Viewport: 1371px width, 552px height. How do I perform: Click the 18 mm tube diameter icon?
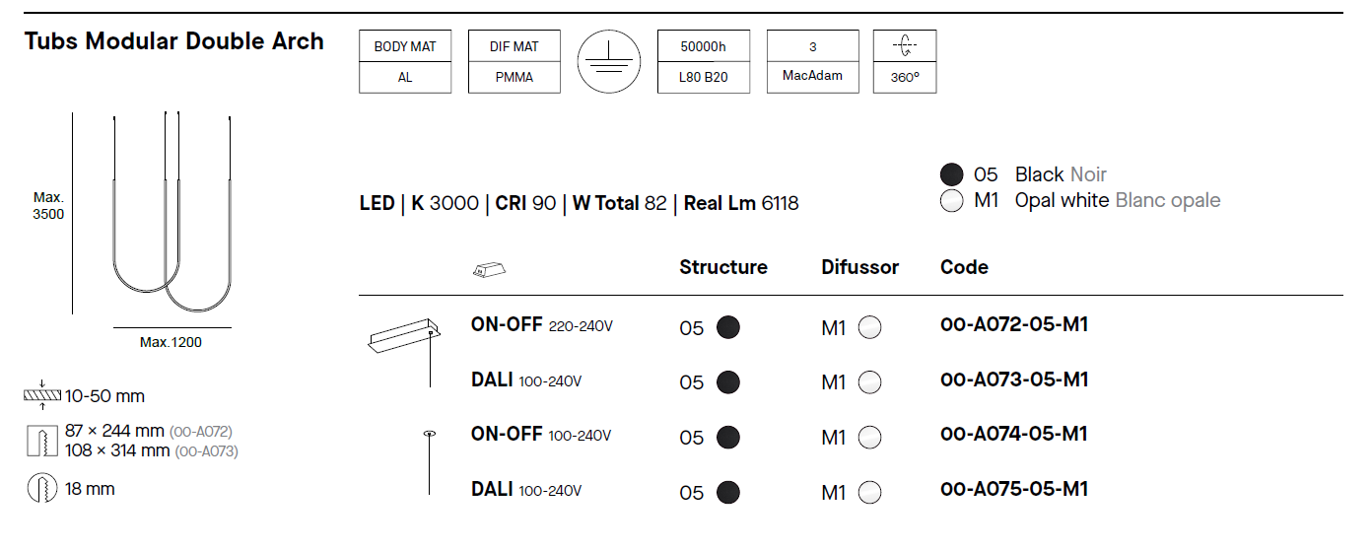point(41,489)
